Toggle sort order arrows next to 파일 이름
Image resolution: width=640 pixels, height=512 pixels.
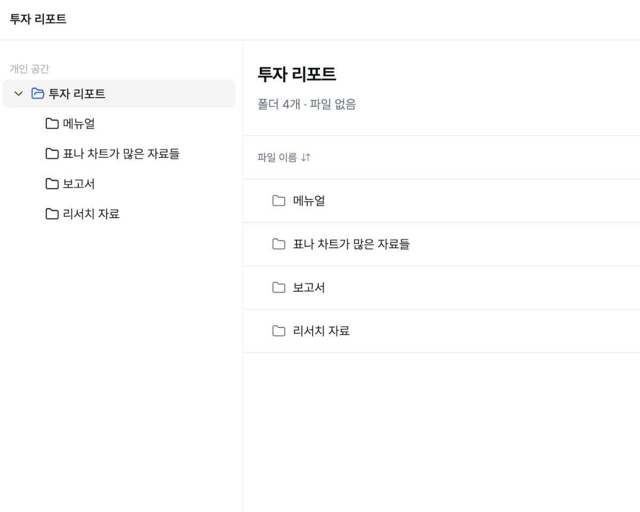(306, 157)
